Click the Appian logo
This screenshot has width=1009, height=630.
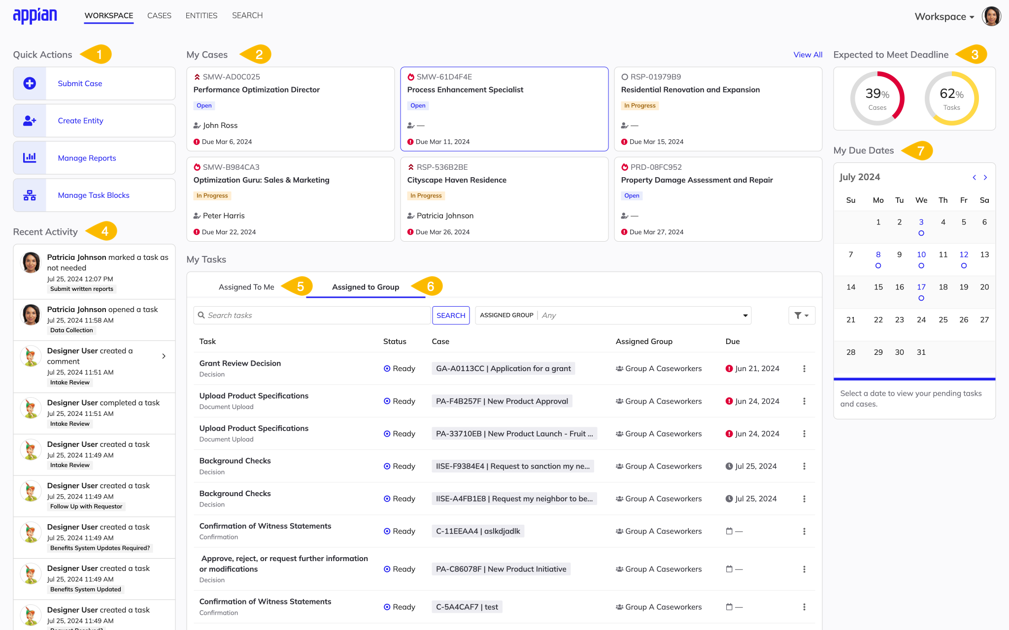pos(35,16)
